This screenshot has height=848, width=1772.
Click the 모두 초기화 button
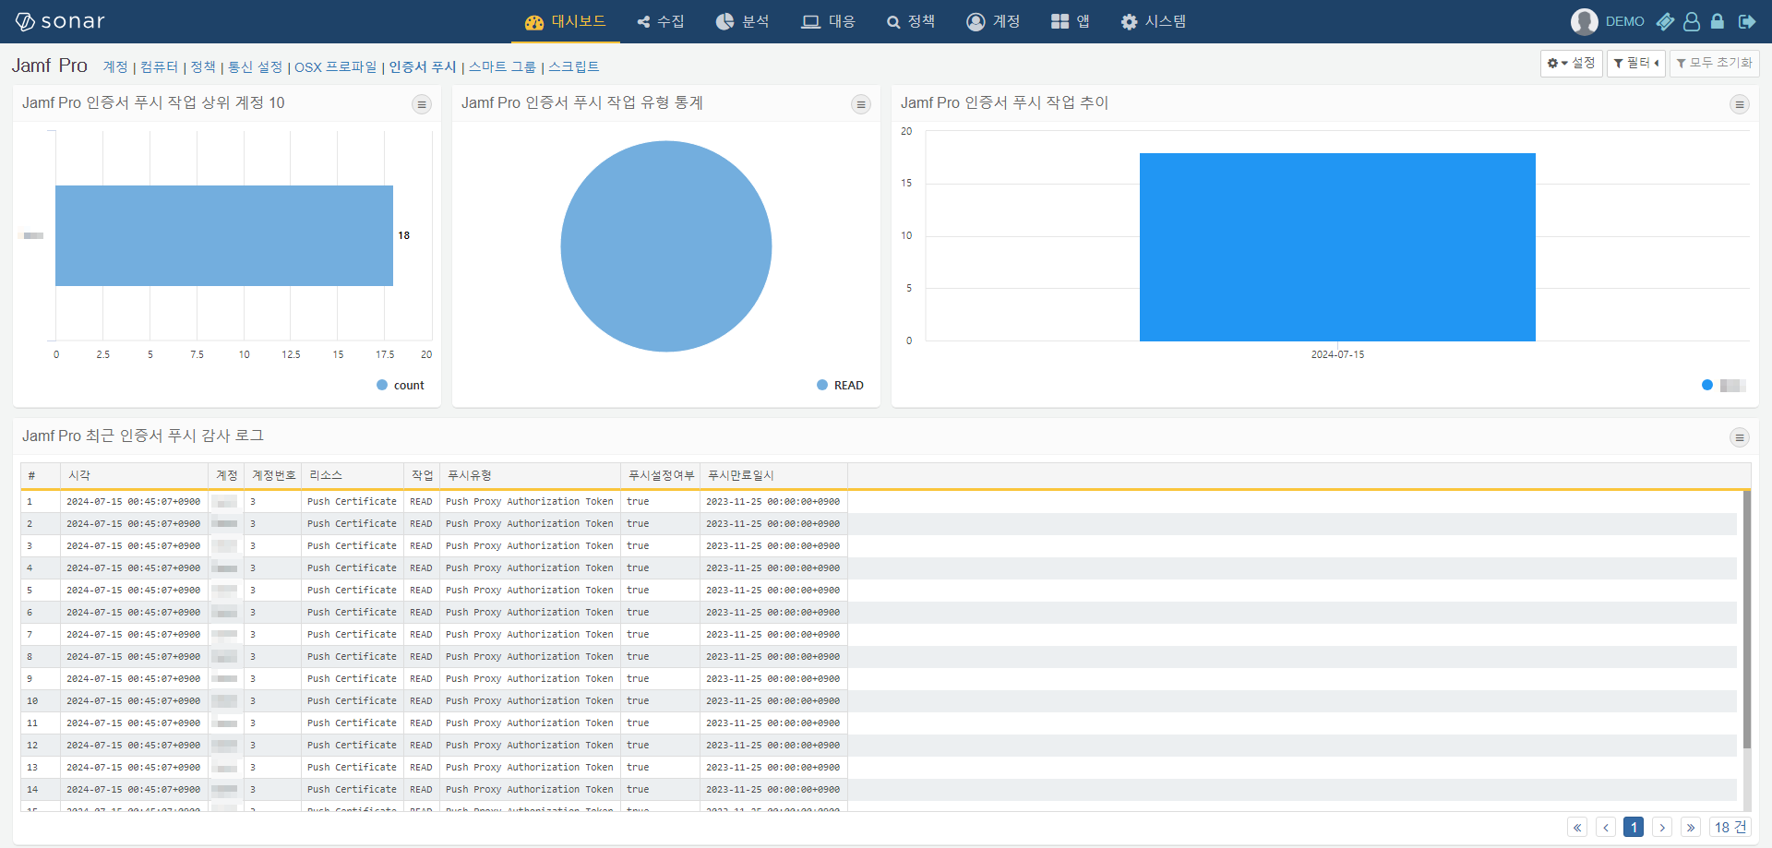pyautogui.click(x=1714, y=63)
